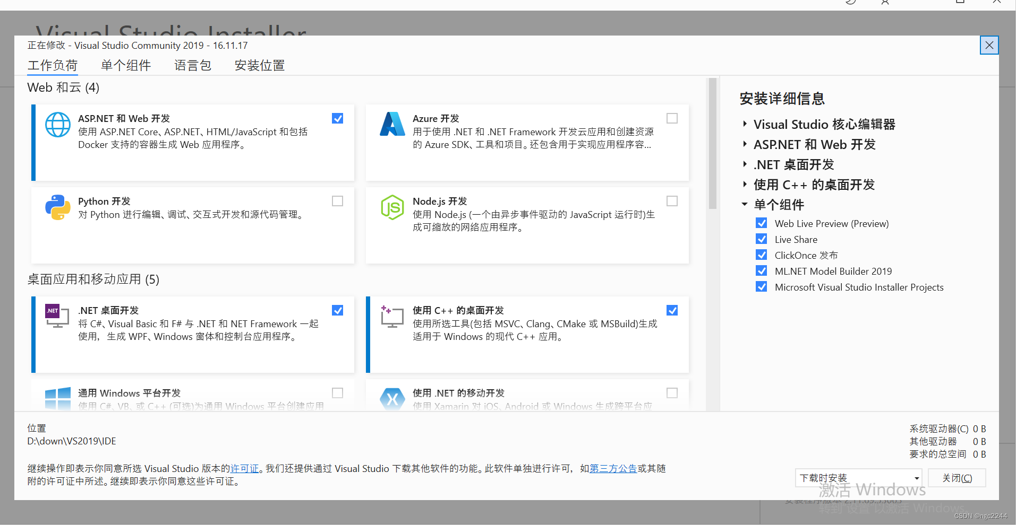Enable the Node.js 开发 workload checkbox
The image size is (1016, 525).
tap(672, 201)
